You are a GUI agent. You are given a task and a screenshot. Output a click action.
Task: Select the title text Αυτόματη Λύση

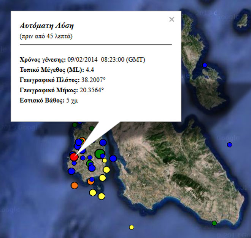coord(47,26)
